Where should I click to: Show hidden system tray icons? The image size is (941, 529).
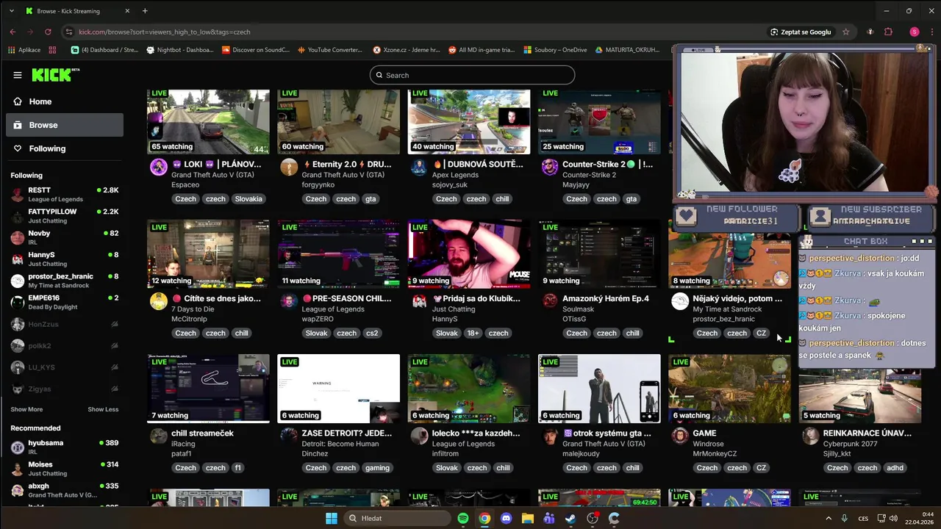(x=829, y=518)
